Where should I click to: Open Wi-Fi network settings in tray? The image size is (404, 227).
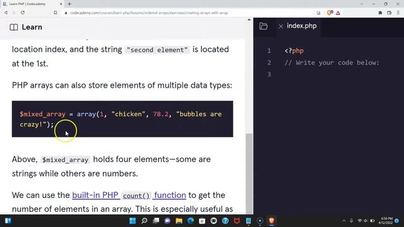(360, 221)
